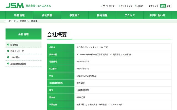Click the date 1995年3月7日
177x110 pixels.
(x=83, y=90)
